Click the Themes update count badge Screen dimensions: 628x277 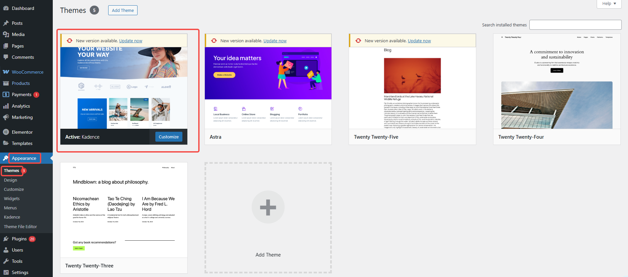(24, 171)
